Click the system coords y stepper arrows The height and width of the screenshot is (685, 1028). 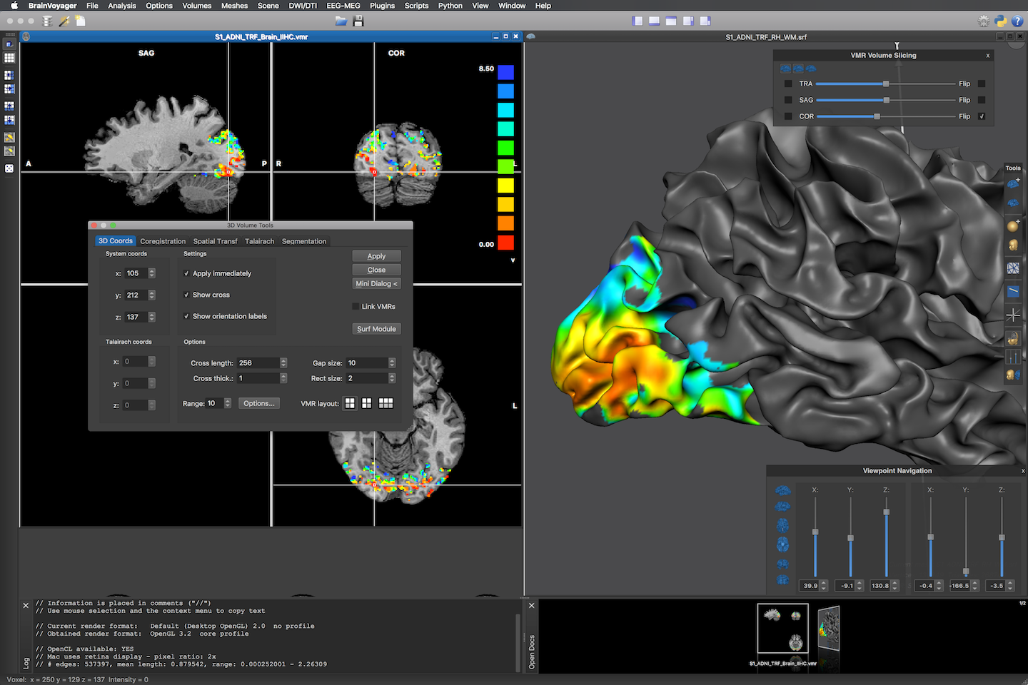coord(151,295)
